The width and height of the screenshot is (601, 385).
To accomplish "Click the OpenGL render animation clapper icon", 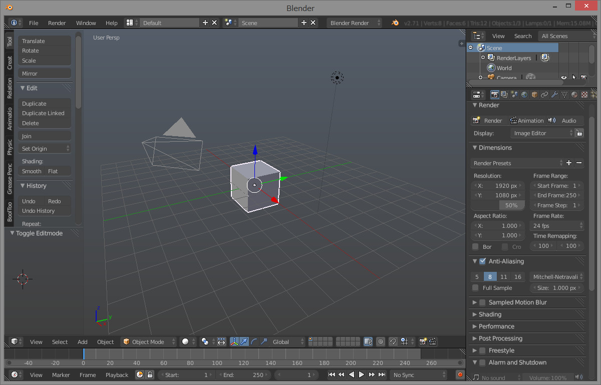I will pos(433,341).
